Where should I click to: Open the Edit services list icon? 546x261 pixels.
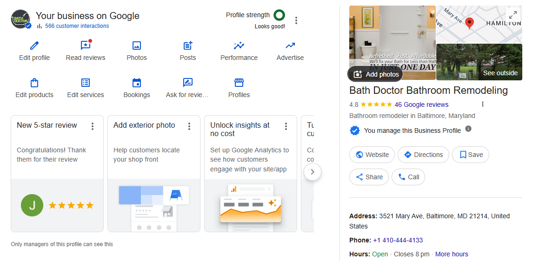pyautogui.click(x=85, y=83)
